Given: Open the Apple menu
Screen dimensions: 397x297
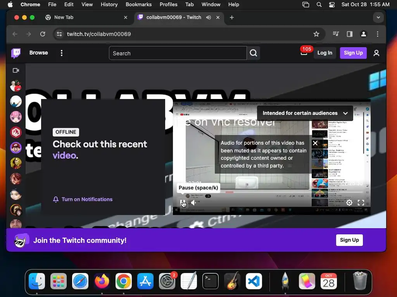Looking at the screenshot, I should click(10, 4).
